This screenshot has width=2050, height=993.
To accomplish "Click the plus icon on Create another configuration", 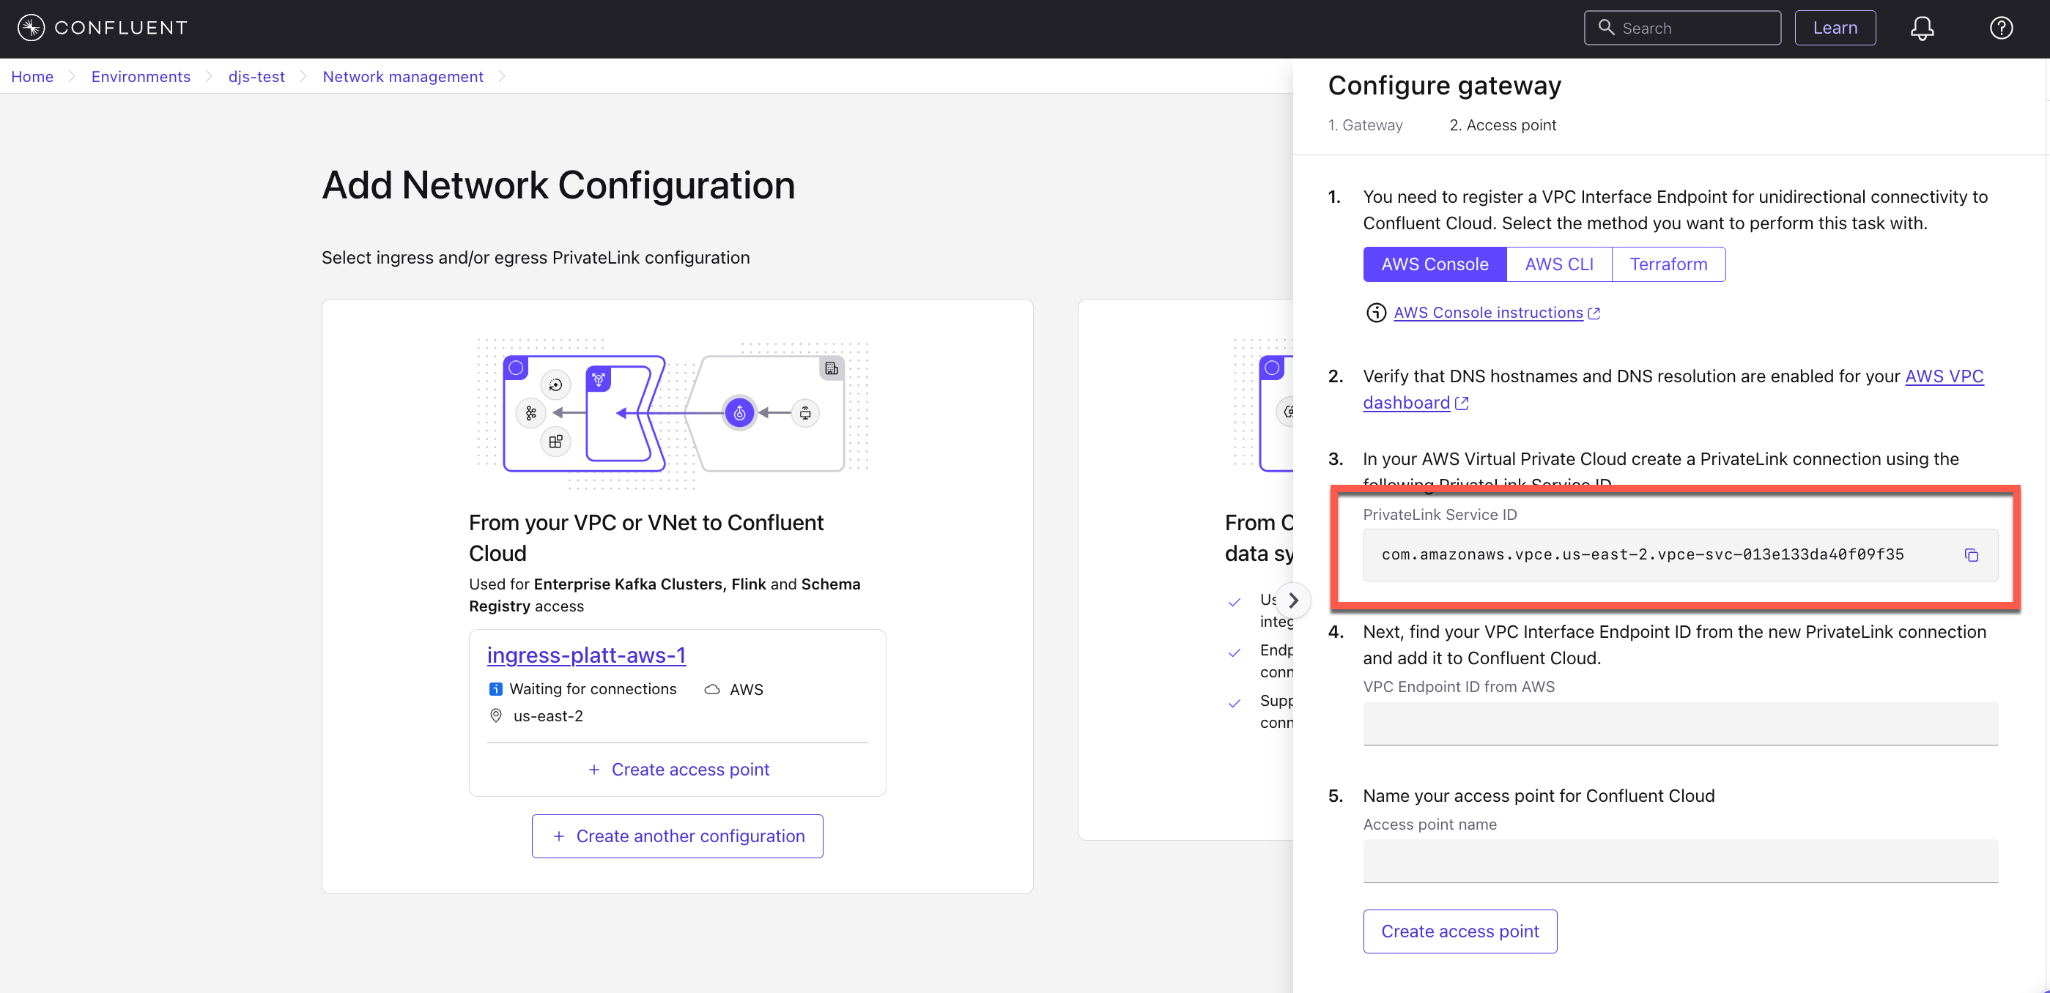I will 558,836.
